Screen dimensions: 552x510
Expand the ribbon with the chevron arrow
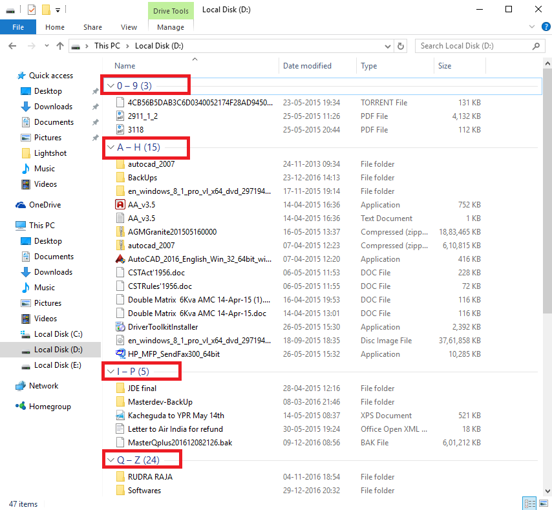pyautogui.click(x=531, y=27)
